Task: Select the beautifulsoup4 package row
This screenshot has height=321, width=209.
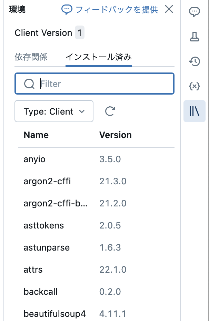Action: pos(54,314)
